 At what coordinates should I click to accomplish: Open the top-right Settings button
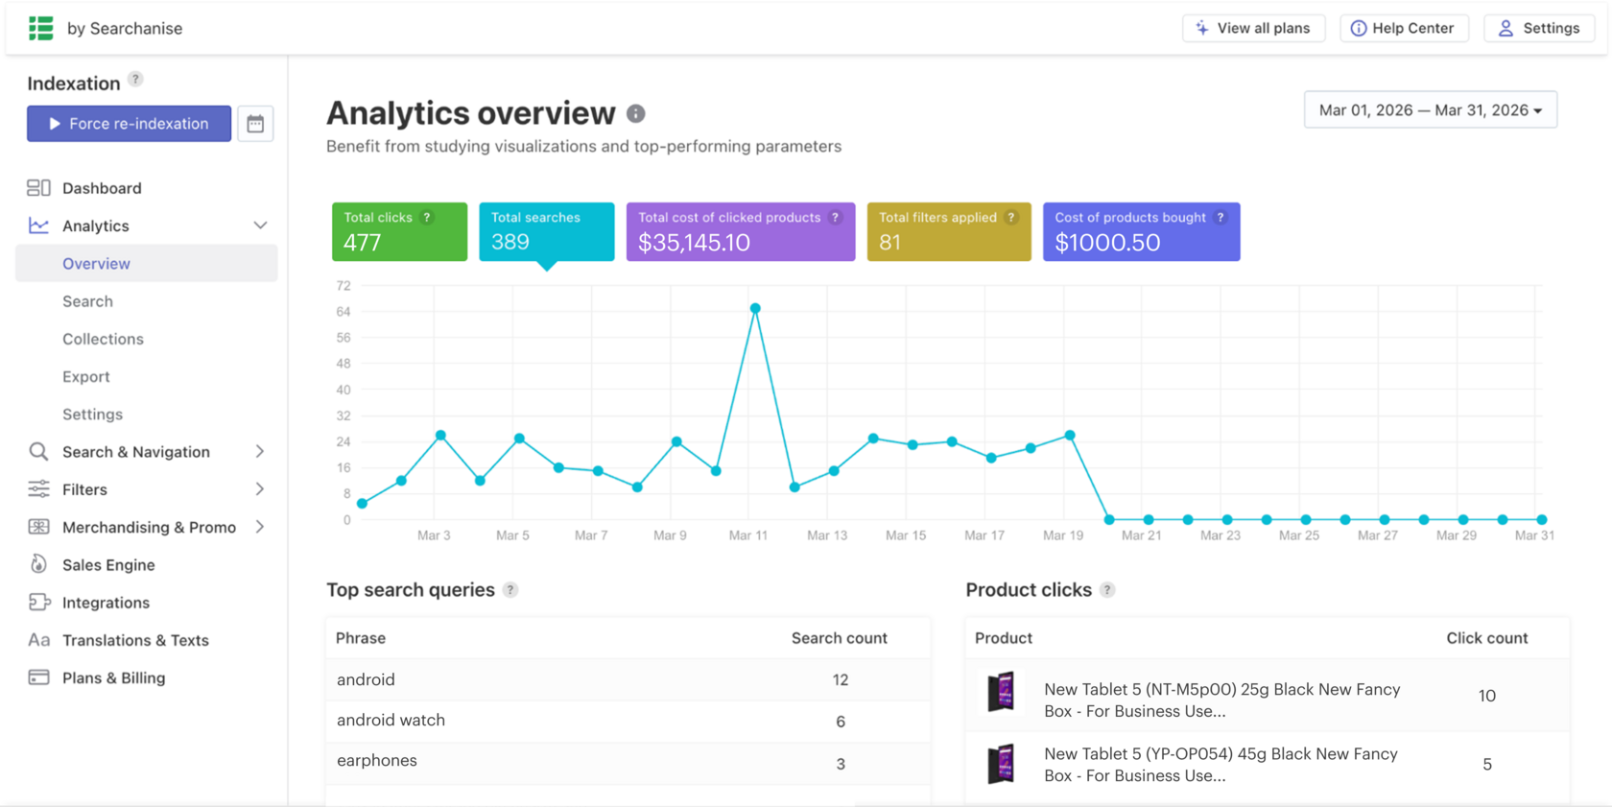pyautogui.click(x=1539, y=28)
